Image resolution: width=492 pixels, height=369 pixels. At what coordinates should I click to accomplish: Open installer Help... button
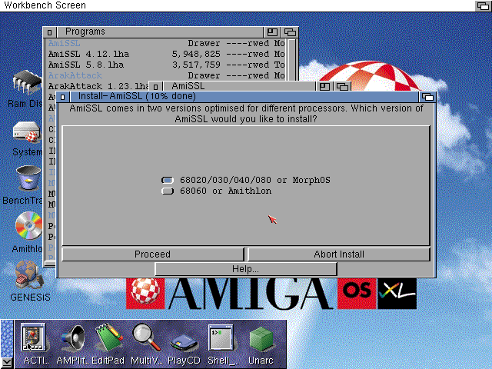tap(246, 269)
